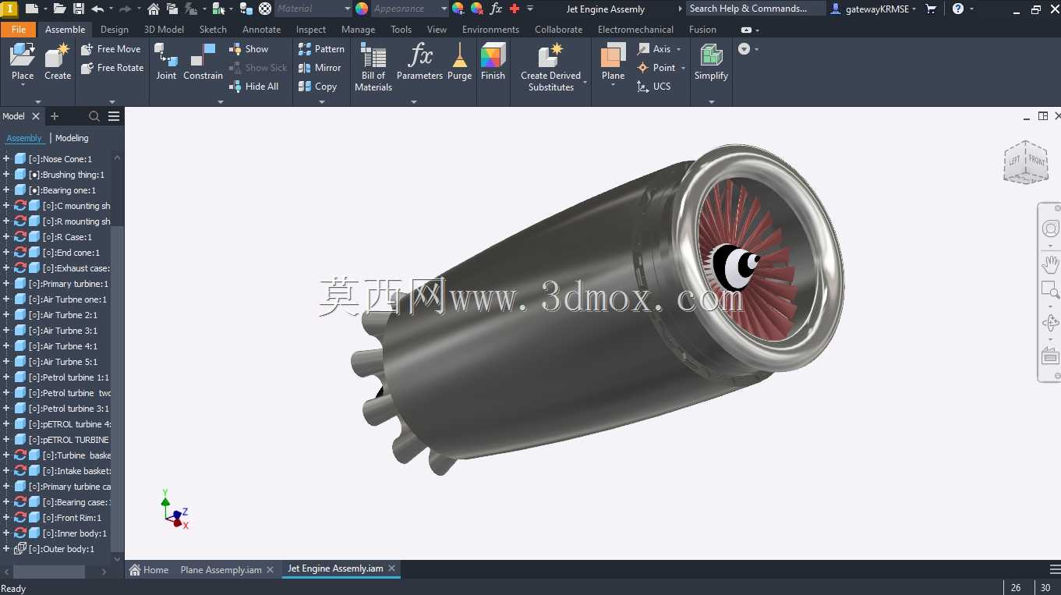Open the model browser hamburger menu

(x=114, y=116)
